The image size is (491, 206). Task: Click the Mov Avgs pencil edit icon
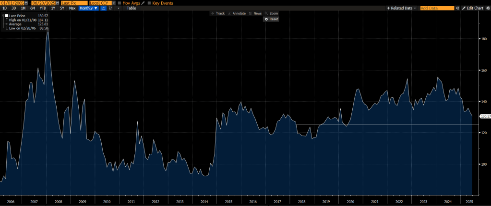coord(143,3)
